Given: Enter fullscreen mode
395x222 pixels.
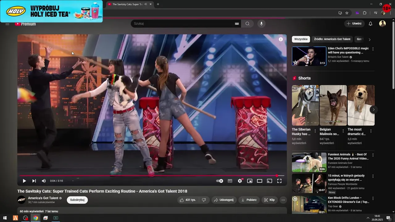Looking at the screenshot, I should coord(279,181).
